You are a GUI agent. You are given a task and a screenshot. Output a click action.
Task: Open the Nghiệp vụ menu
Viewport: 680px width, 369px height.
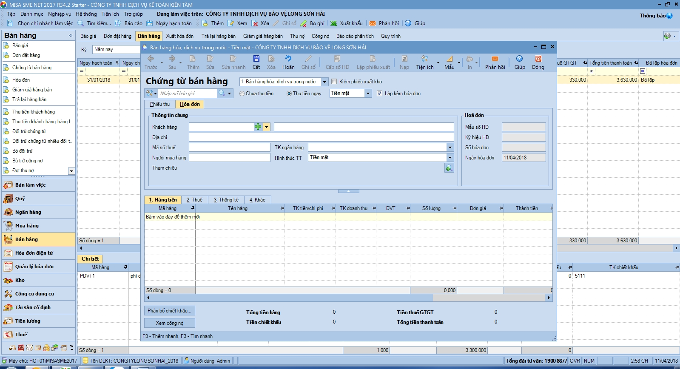tap(60, 14)
